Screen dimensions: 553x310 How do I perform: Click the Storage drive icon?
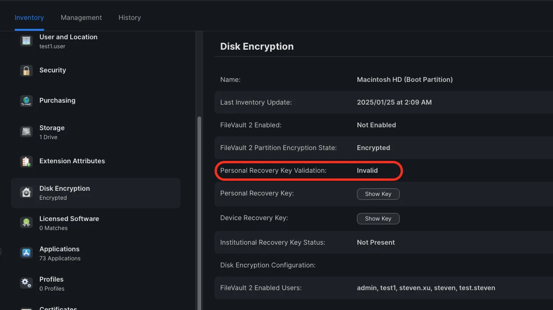click(x=26, y=132)
